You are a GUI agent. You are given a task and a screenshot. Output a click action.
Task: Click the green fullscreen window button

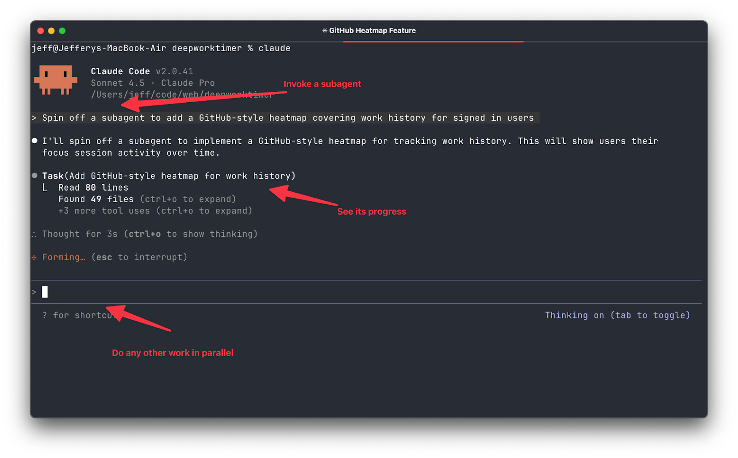tap(62, 31)
